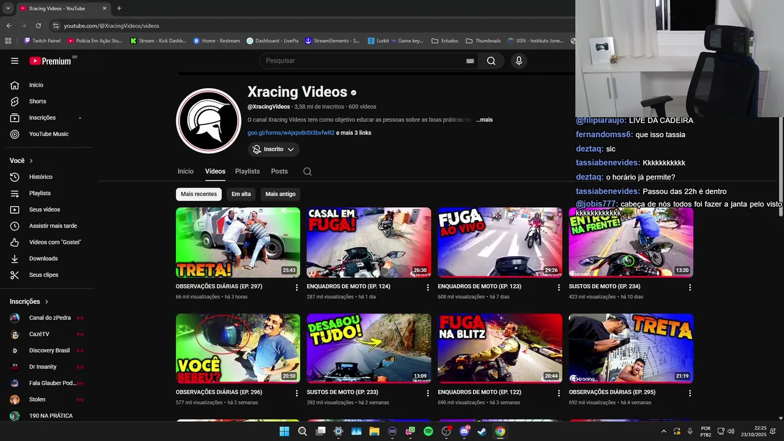Image resolution: width=784 pixels, height=441 pixels.
Task: Select the Mais antigo filter chip
Action: (281, 194)
